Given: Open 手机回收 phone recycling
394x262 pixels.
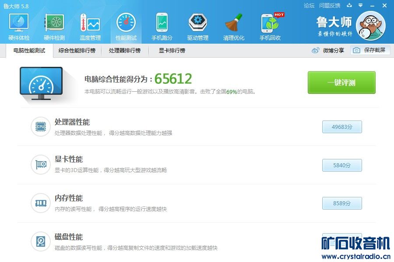Looking at the screenshot, I should [271, 27].
